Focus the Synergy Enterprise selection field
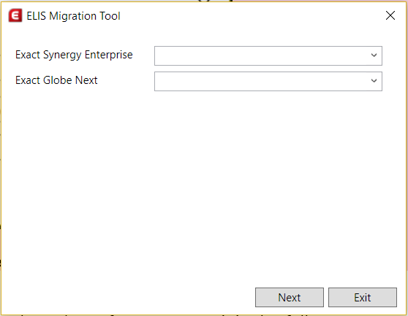 (268, 55)
